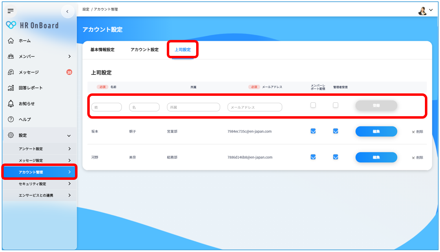The width and height of the screenshot is (440, 252).
Task: Click the 総務部 department cell
Action: 172,157
